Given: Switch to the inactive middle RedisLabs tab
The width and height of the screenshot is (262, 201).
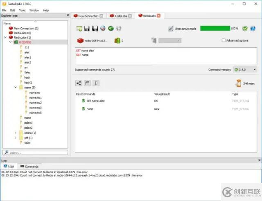Looking at the screenshot, I should [x=121, y=16].
